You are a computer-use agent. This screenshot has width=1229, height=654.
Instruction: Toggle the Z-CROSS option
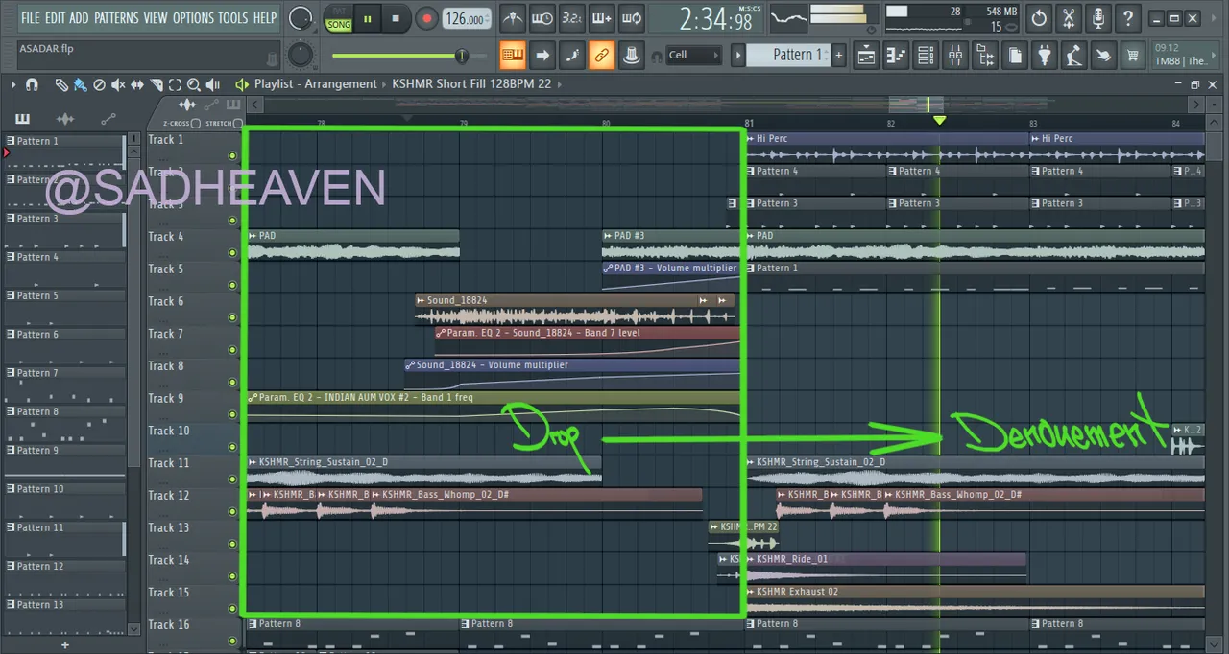[x=196, y=124]
